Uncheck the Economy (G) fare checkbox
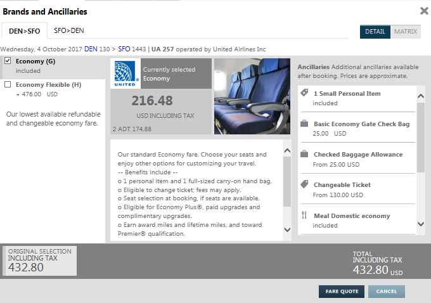Screen dimensions: 431x303 pos(8,61)
